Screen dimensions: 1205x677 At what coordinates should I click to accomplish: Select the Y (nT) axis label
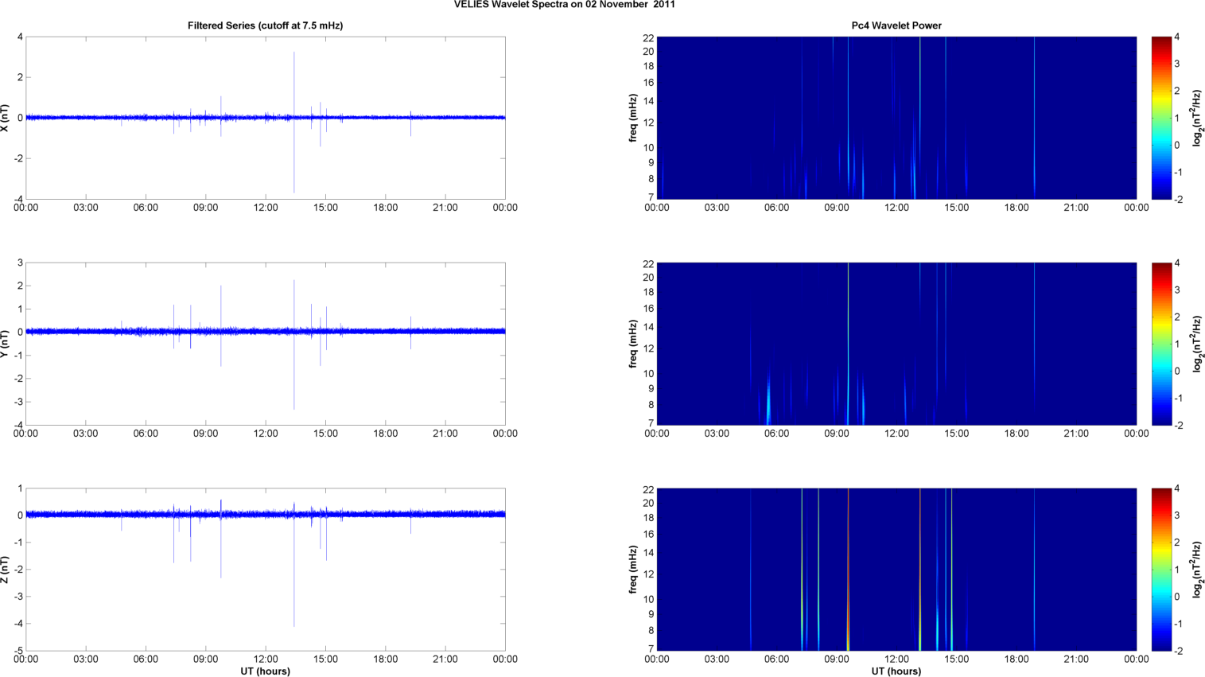pyautogui.click(x=6, y=344)
